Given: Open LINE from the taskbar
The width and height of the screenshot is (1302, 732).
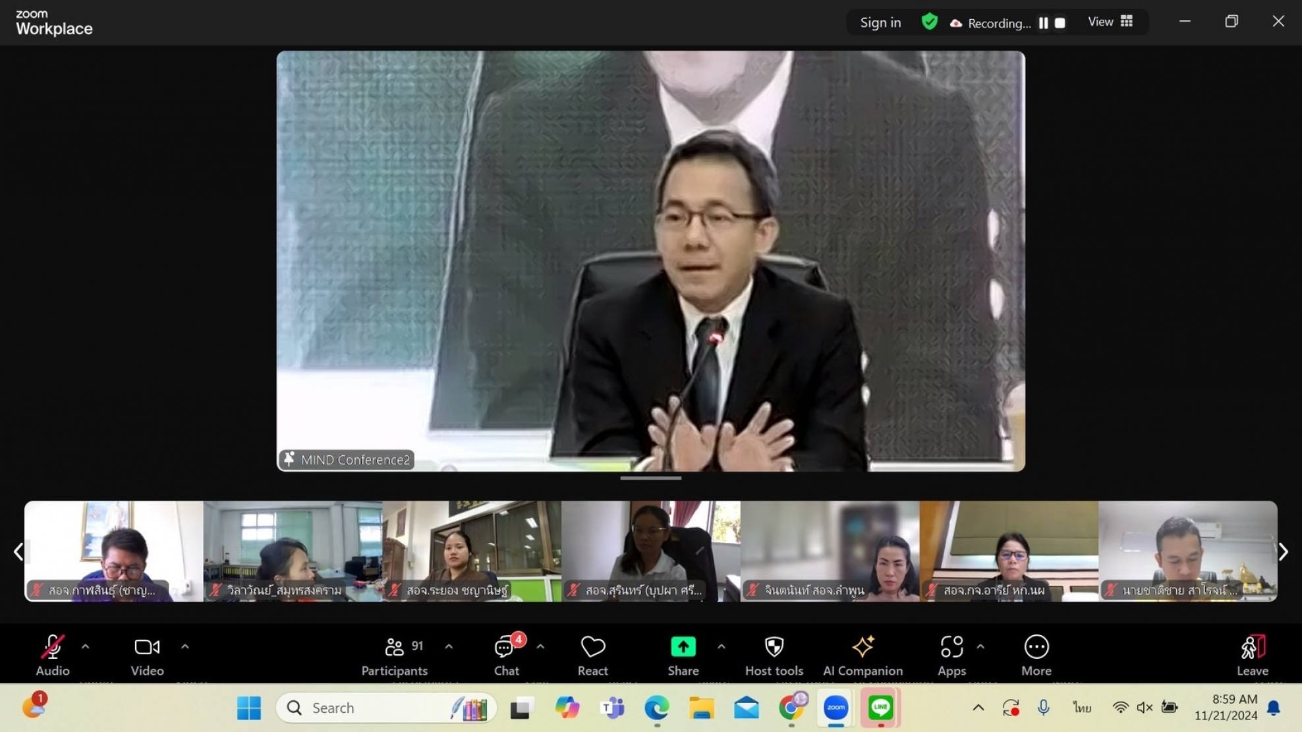Looking at the screenshot, I should [x=881, y=708].
